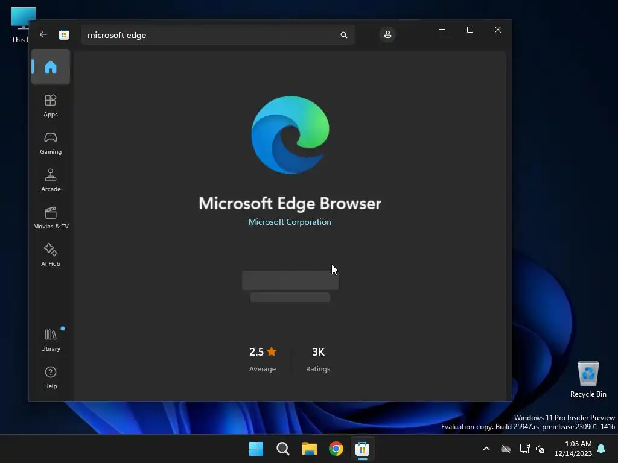
Task: Open File Explorer from the taskbar
Action: [x=310, y=449]
